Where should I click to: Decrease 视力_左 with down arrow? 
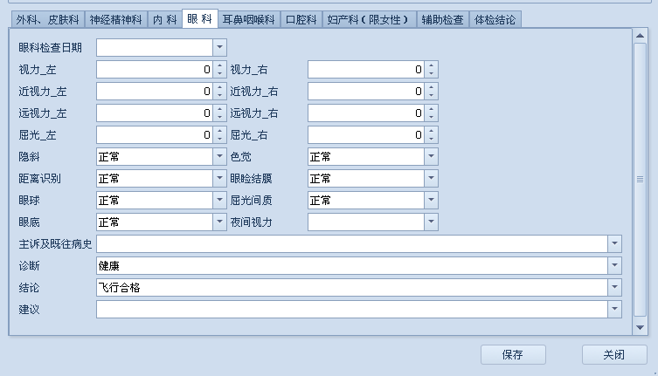tap(219, 73)
